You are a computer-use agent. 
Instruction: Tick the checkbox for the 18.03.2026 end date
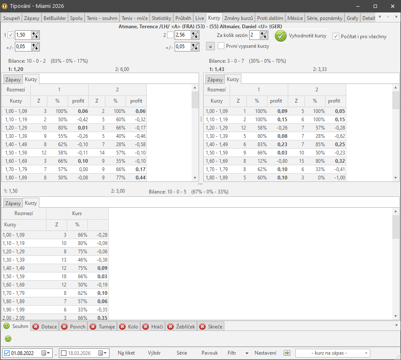tap(63, 353)
